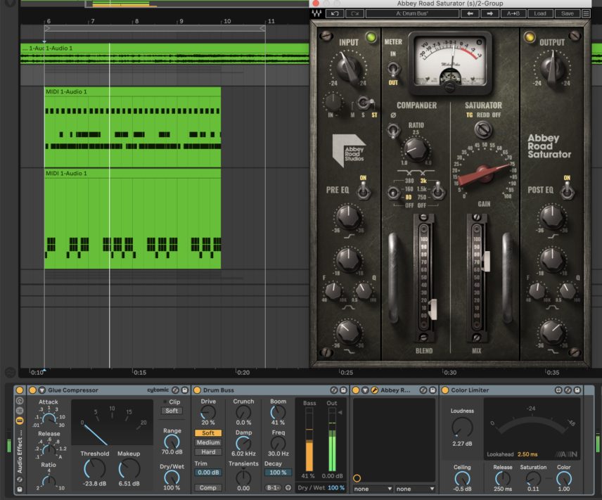Select Drum Buss Medium drive mode

(x=207, y=442)
